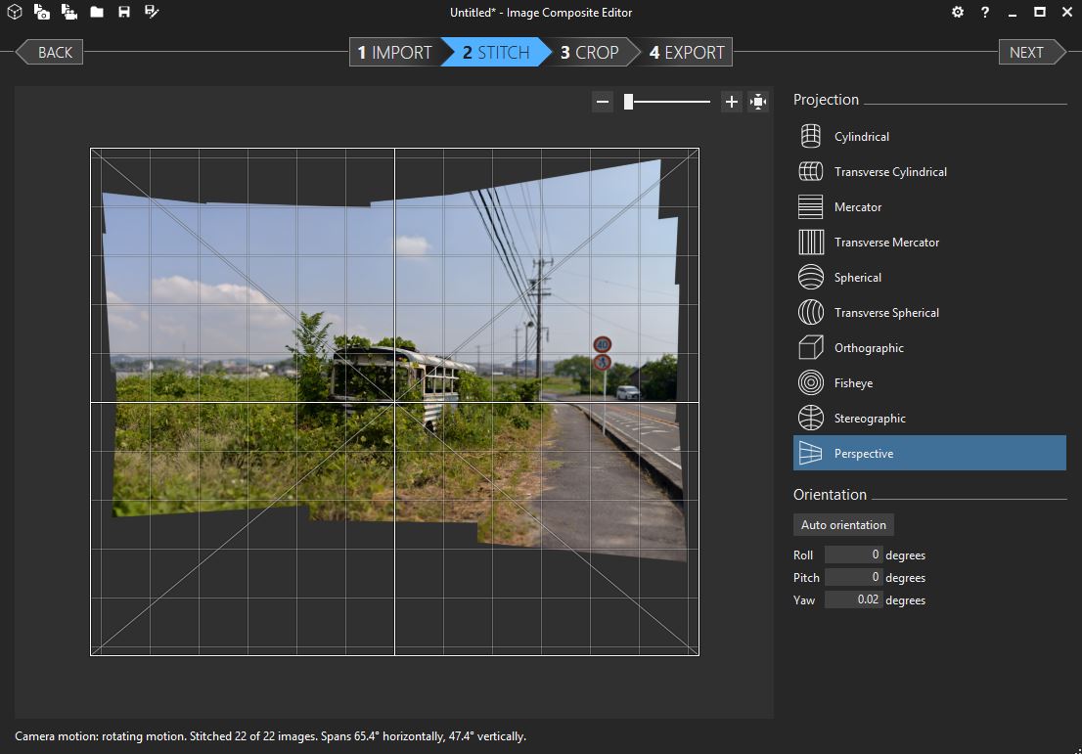Image resolution: width=1082 pixels, height=754 pixels.
Task: Click the "Orientation" section heading
Action: pyautogui.click(x=831, y=495)
